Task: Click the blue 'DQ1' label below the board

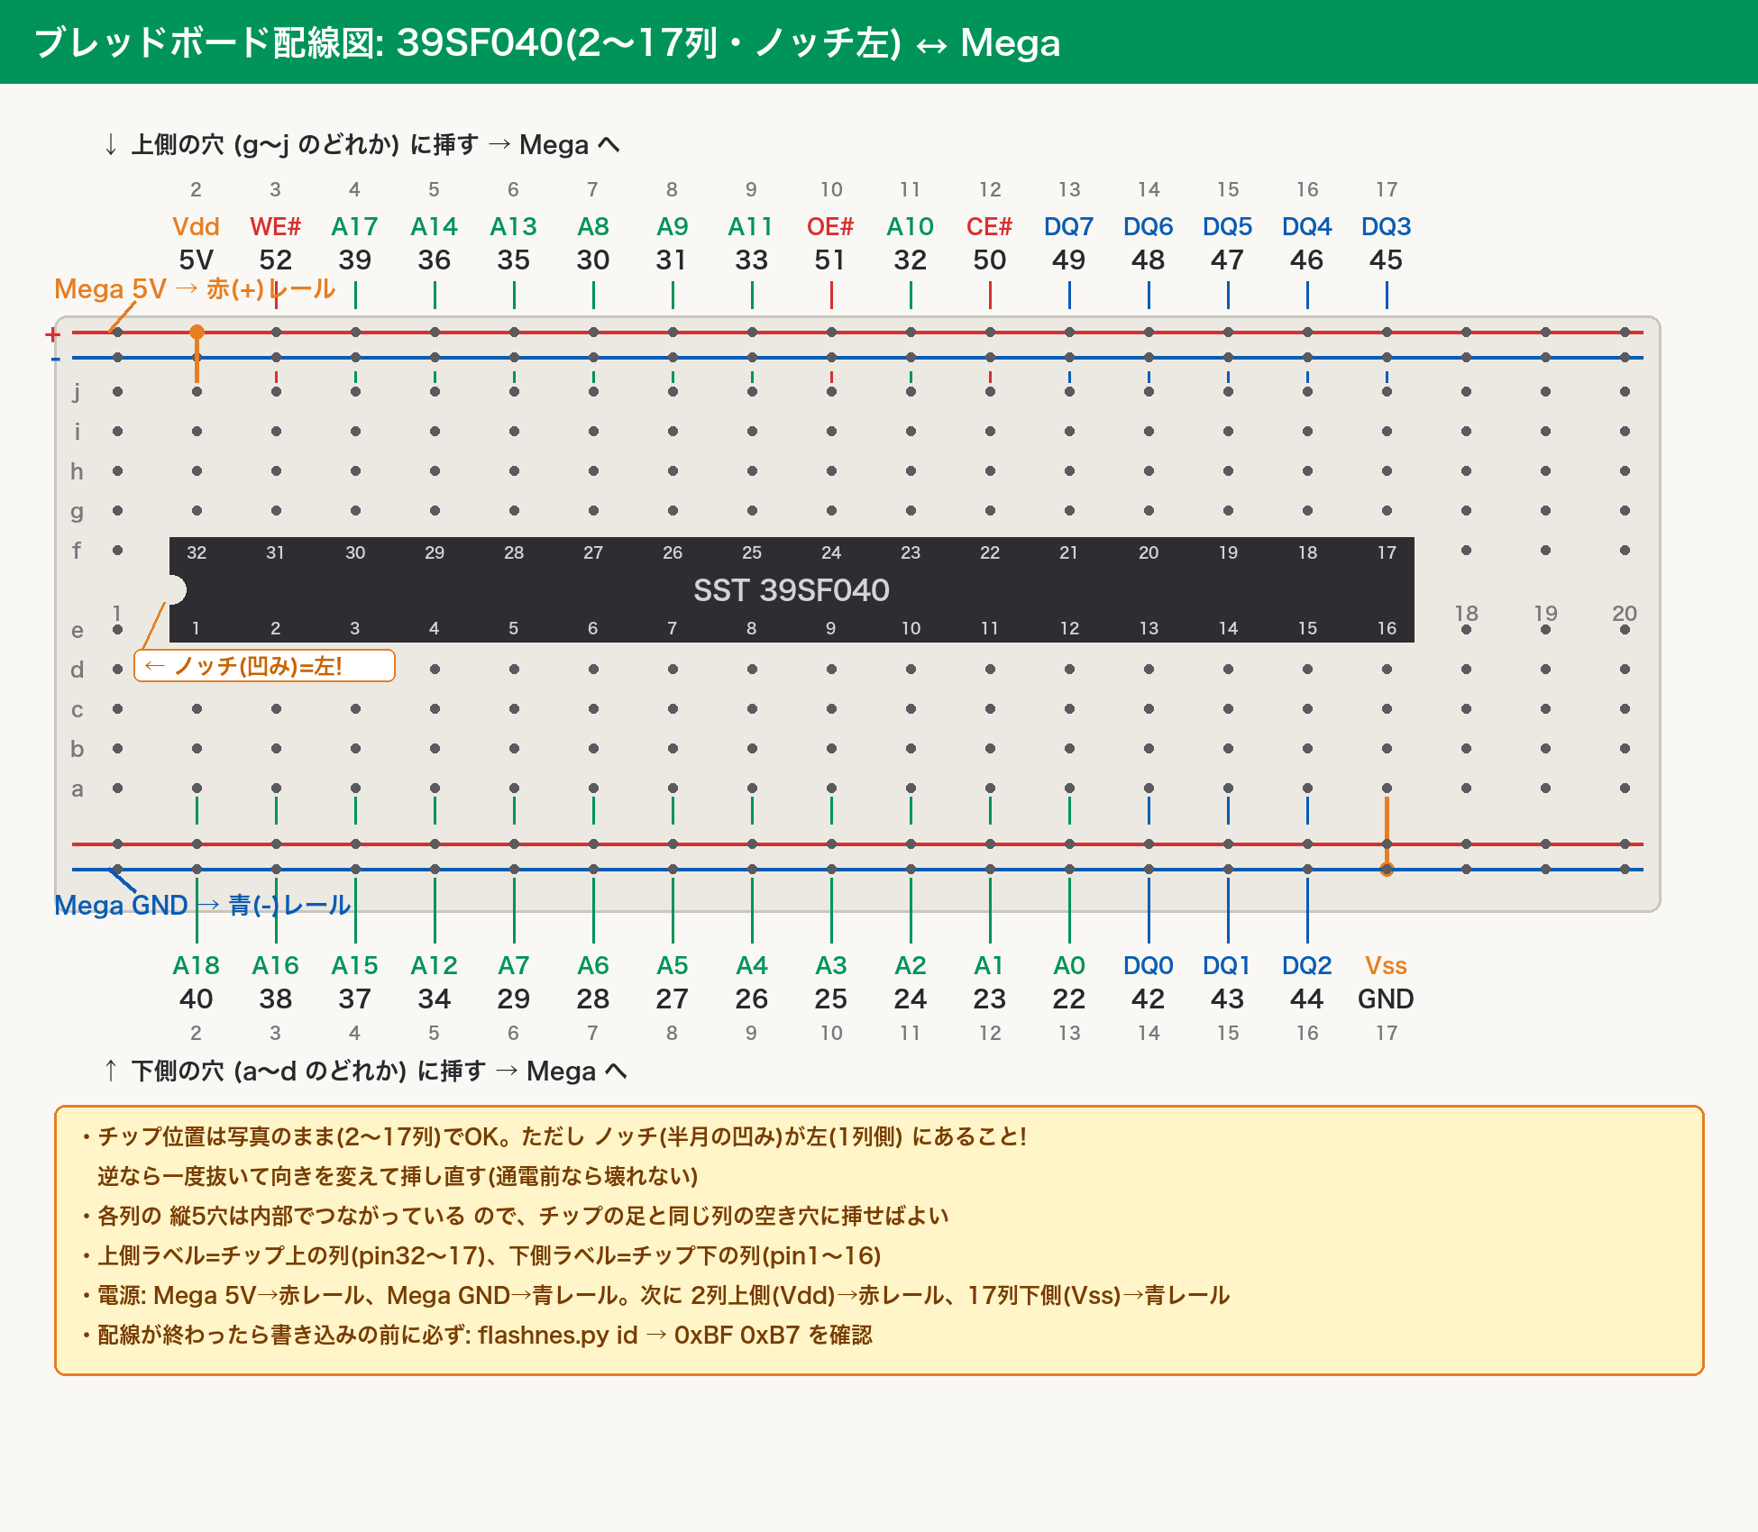Action: 1227,965
